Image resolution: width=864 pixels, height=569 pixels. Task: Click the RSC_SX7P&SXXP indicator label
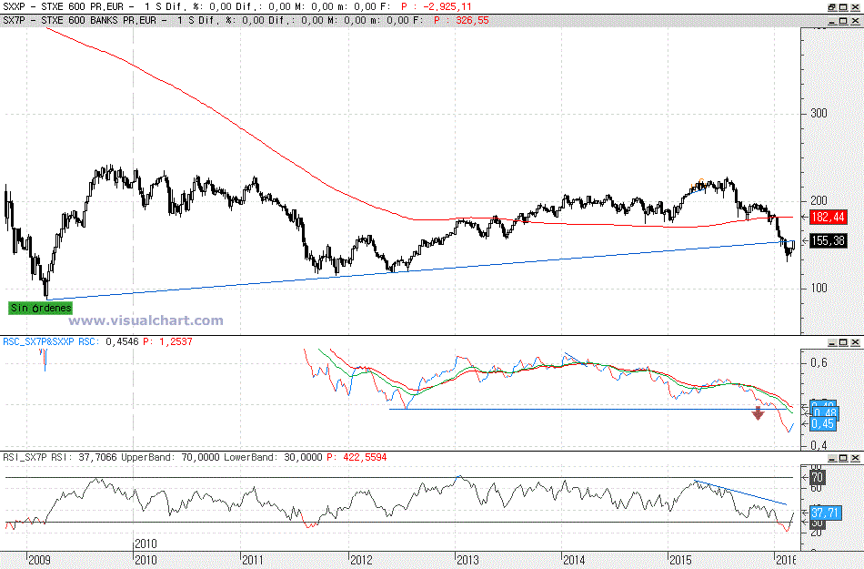(x=38, y=341)
